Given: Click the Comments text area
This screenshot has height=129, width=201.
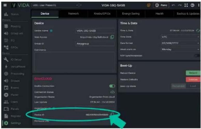Looking at the screenshot, I should [75, 62].
